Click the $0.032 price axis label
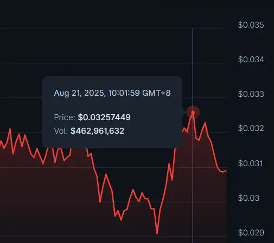The image size is (274, 243). (251, 128)
